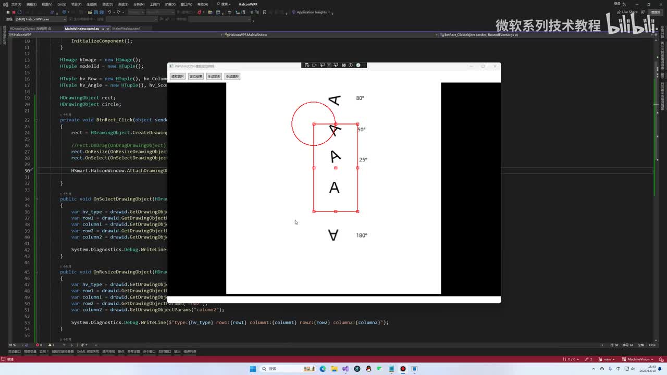The image size is (667, 375).
Task: Open the HalconWPF project navigation dropdown
Action: click(116, 35)
